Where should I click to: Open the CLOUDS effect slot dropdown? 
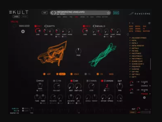click(144, 82)
